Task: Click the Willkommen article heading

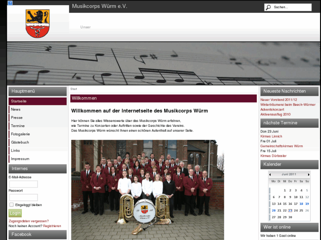Action: click(x=163, y=98)
